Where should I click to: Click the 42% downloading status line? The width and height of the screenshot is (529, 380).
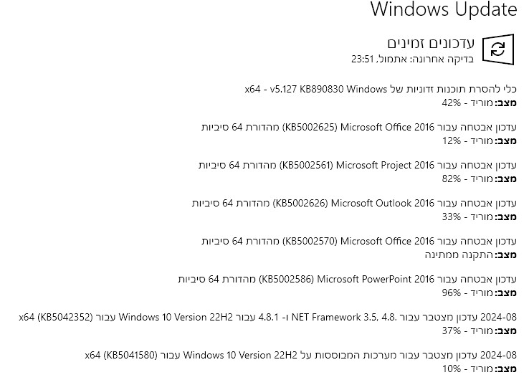[x=479, y=103]
